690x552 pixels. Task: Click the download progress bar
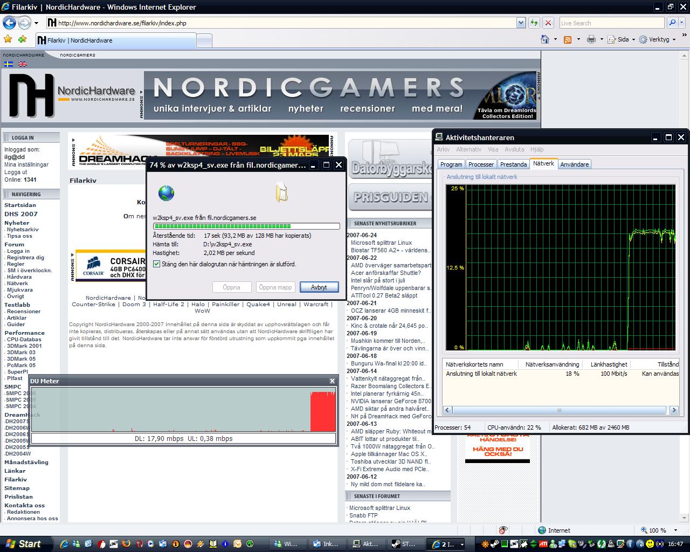(246, 226)
